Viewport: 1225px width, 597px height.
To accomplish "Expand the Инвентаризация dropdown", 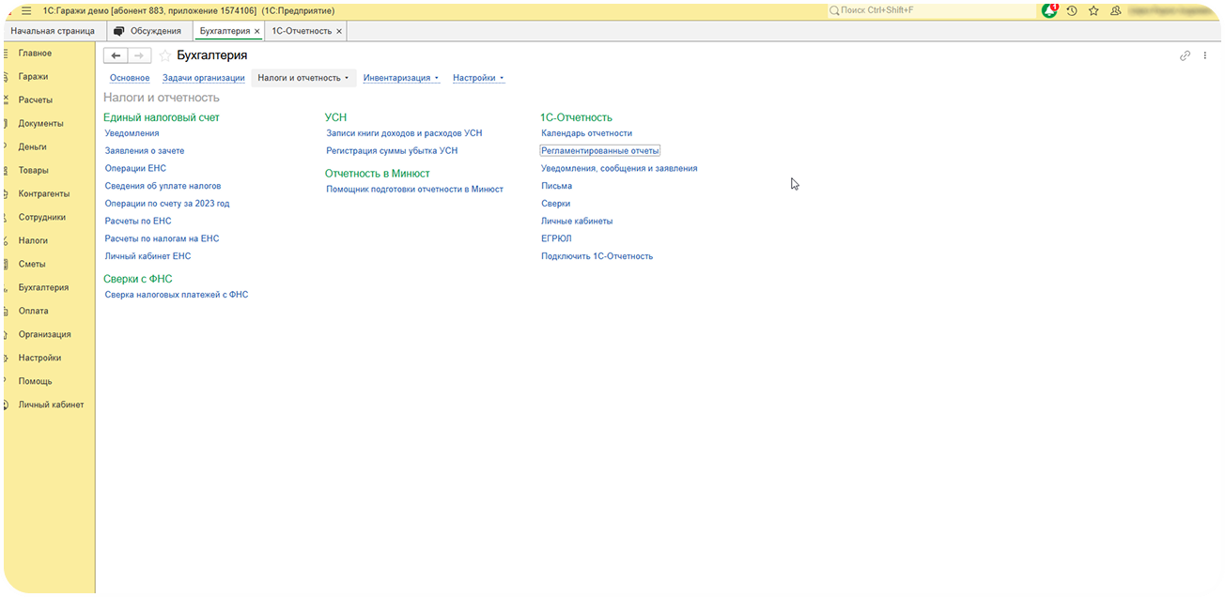I will (x=401, y=78).
